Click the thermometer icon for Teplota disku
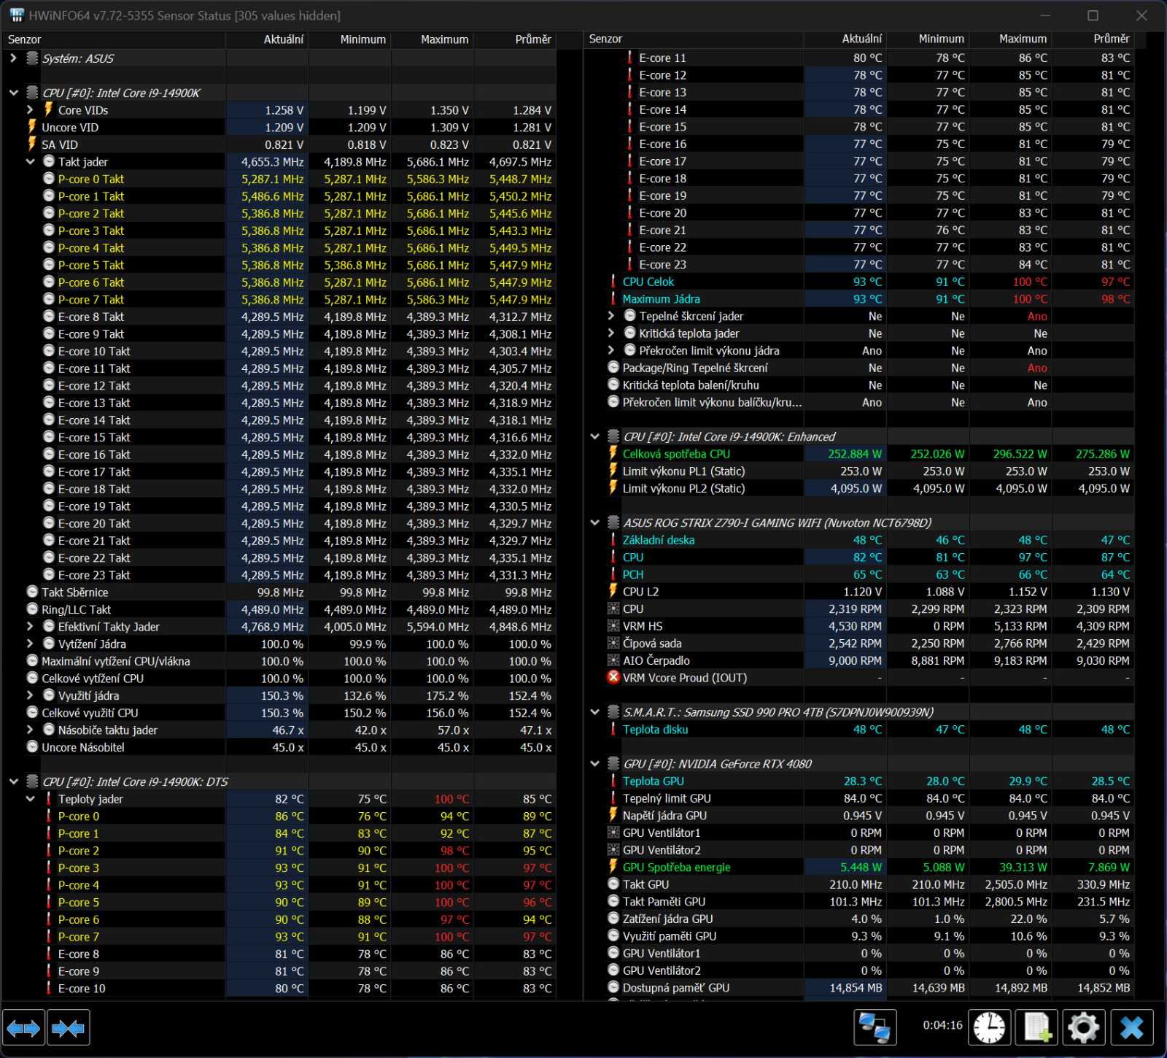1167x1058 pixels. [613, 729]
